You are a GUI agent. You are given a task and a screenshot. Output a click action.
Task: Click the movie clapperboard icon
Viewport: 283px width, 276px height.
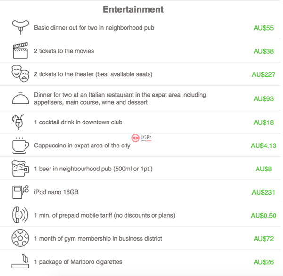click(x=21, y=51)
